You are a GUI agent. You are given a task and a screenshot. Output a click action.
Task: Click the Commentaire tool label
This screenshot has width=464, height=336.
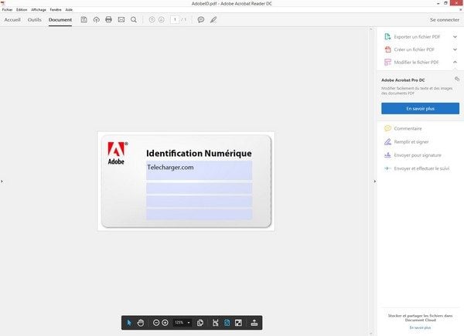[408, 128]
